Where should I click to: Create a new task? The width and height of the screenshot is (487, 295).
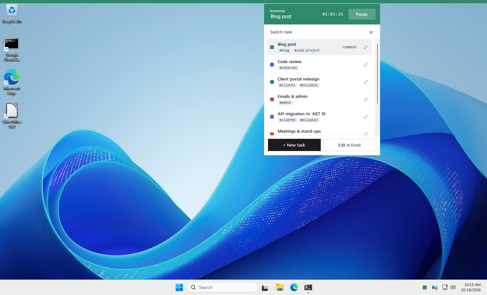(294, 145)
